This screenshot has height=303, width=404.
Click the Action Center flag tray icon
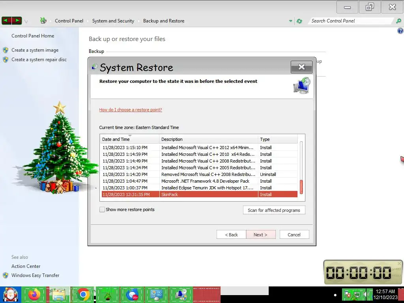pos(348,294)
